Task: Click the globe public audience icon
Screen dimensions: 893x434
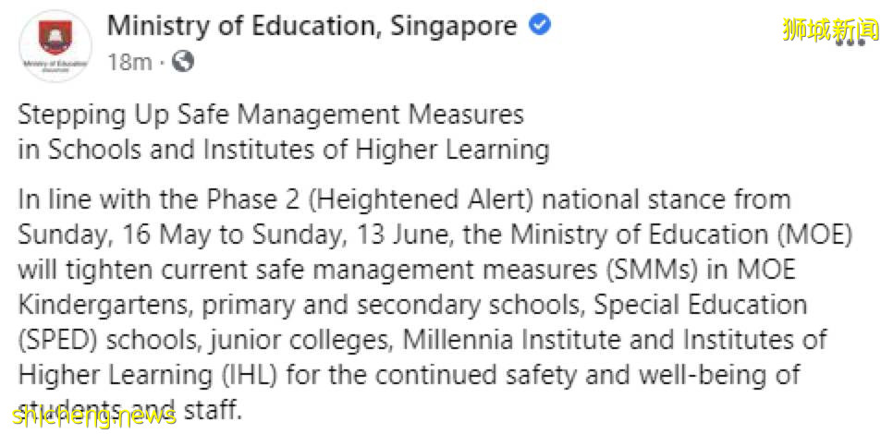Action: pyautogui.click(x=183, y=63)
